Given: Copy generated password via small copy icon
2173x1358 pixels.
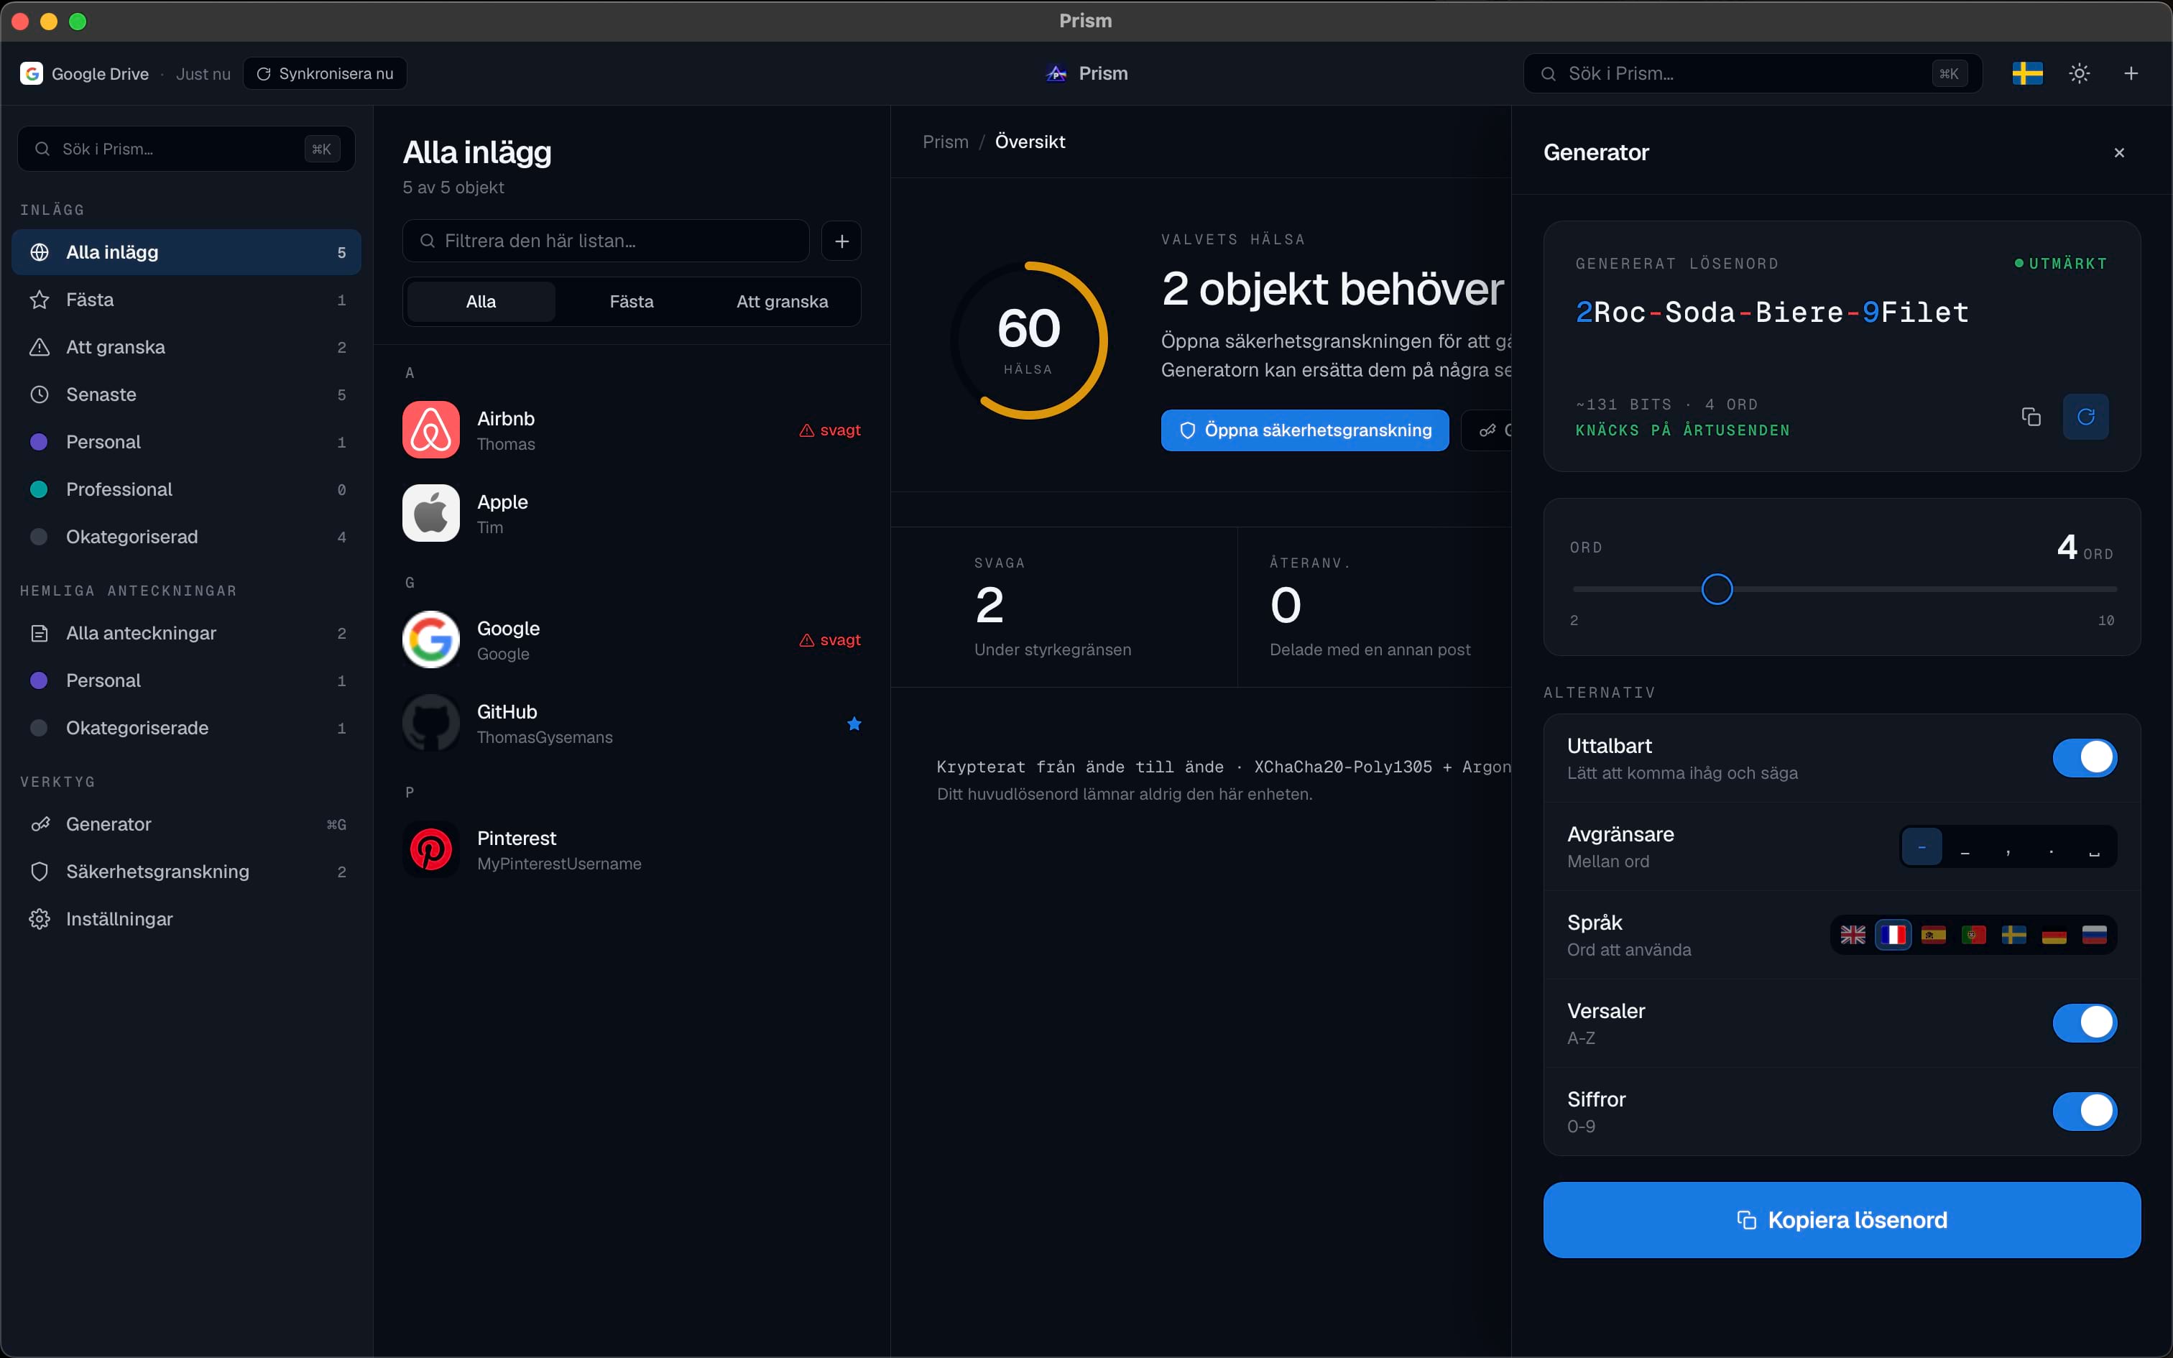Looking at the screenshot, I should click(2031, 417).
